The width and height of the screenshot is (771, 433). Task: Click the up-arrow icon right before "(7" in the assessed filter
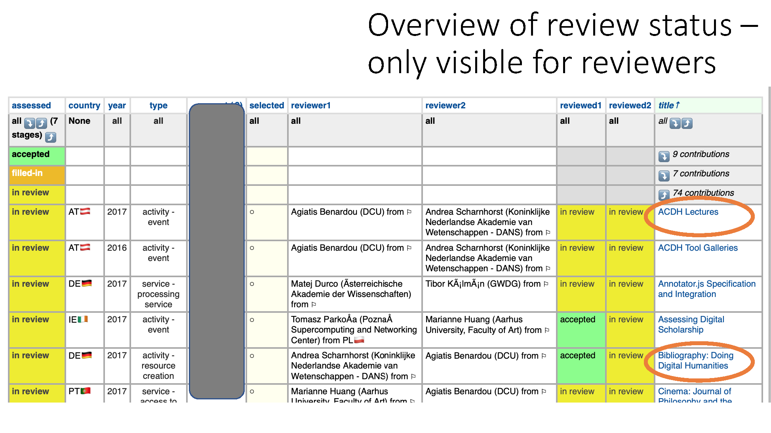[42, 123]
